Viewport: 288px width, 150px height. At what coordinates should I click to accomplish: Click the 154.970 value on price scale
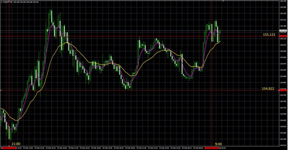click(x=283, y=64)
